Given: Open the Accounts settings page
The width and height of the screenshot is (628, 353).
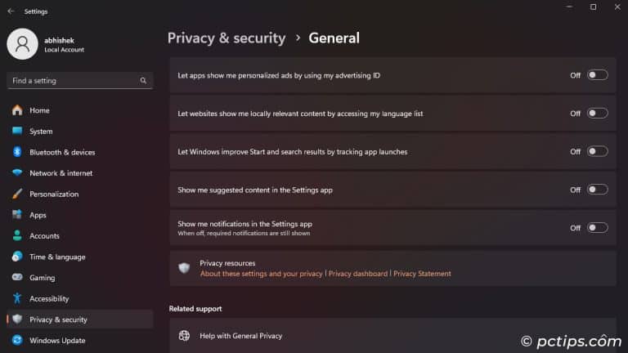Looking at the screenshot, I should point(44,236).
